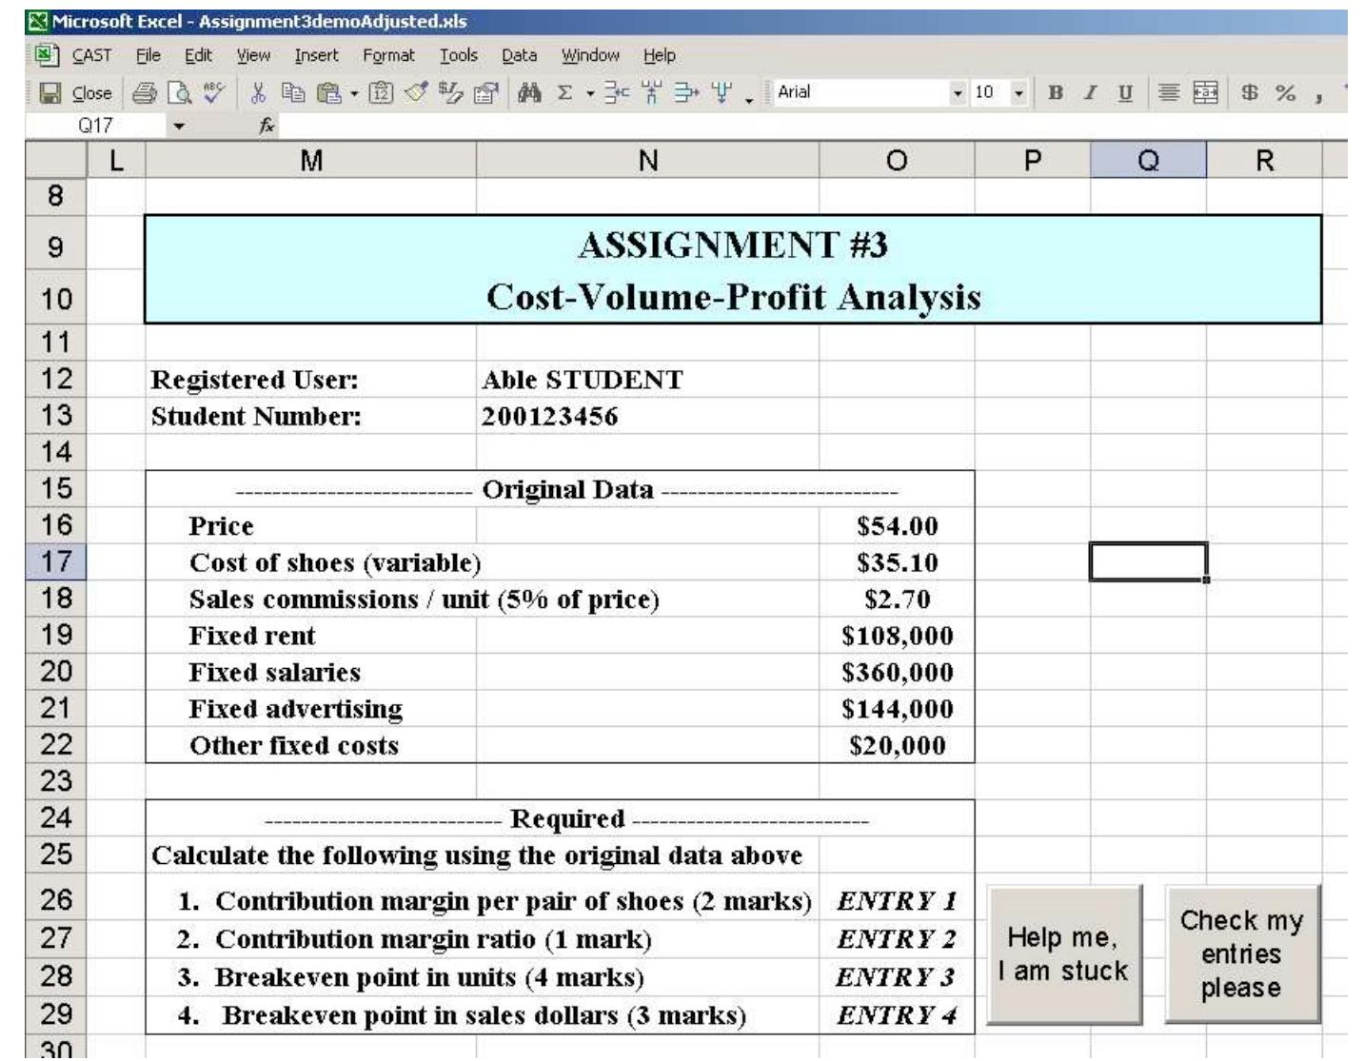The image size is (1364, 1061).
Task: Open the CAST menu
Action: (x=91, y=56)
